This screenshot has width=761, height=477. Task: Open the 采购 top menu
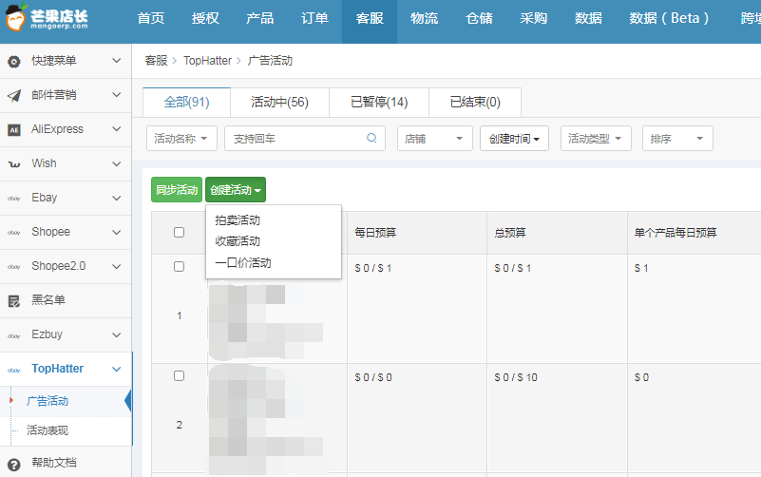533,18
